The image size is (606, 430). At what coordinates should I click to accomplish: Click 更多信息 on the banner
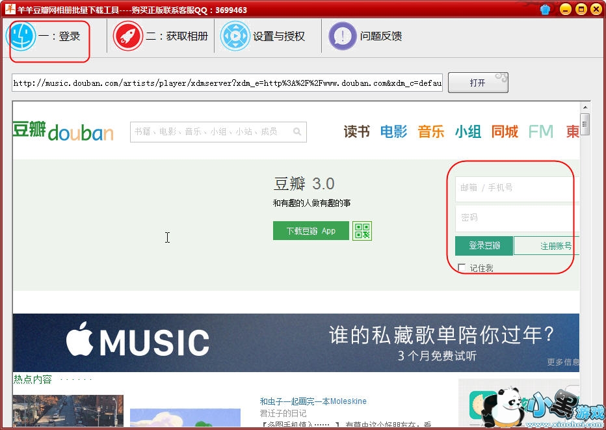(x=563, y=362)
